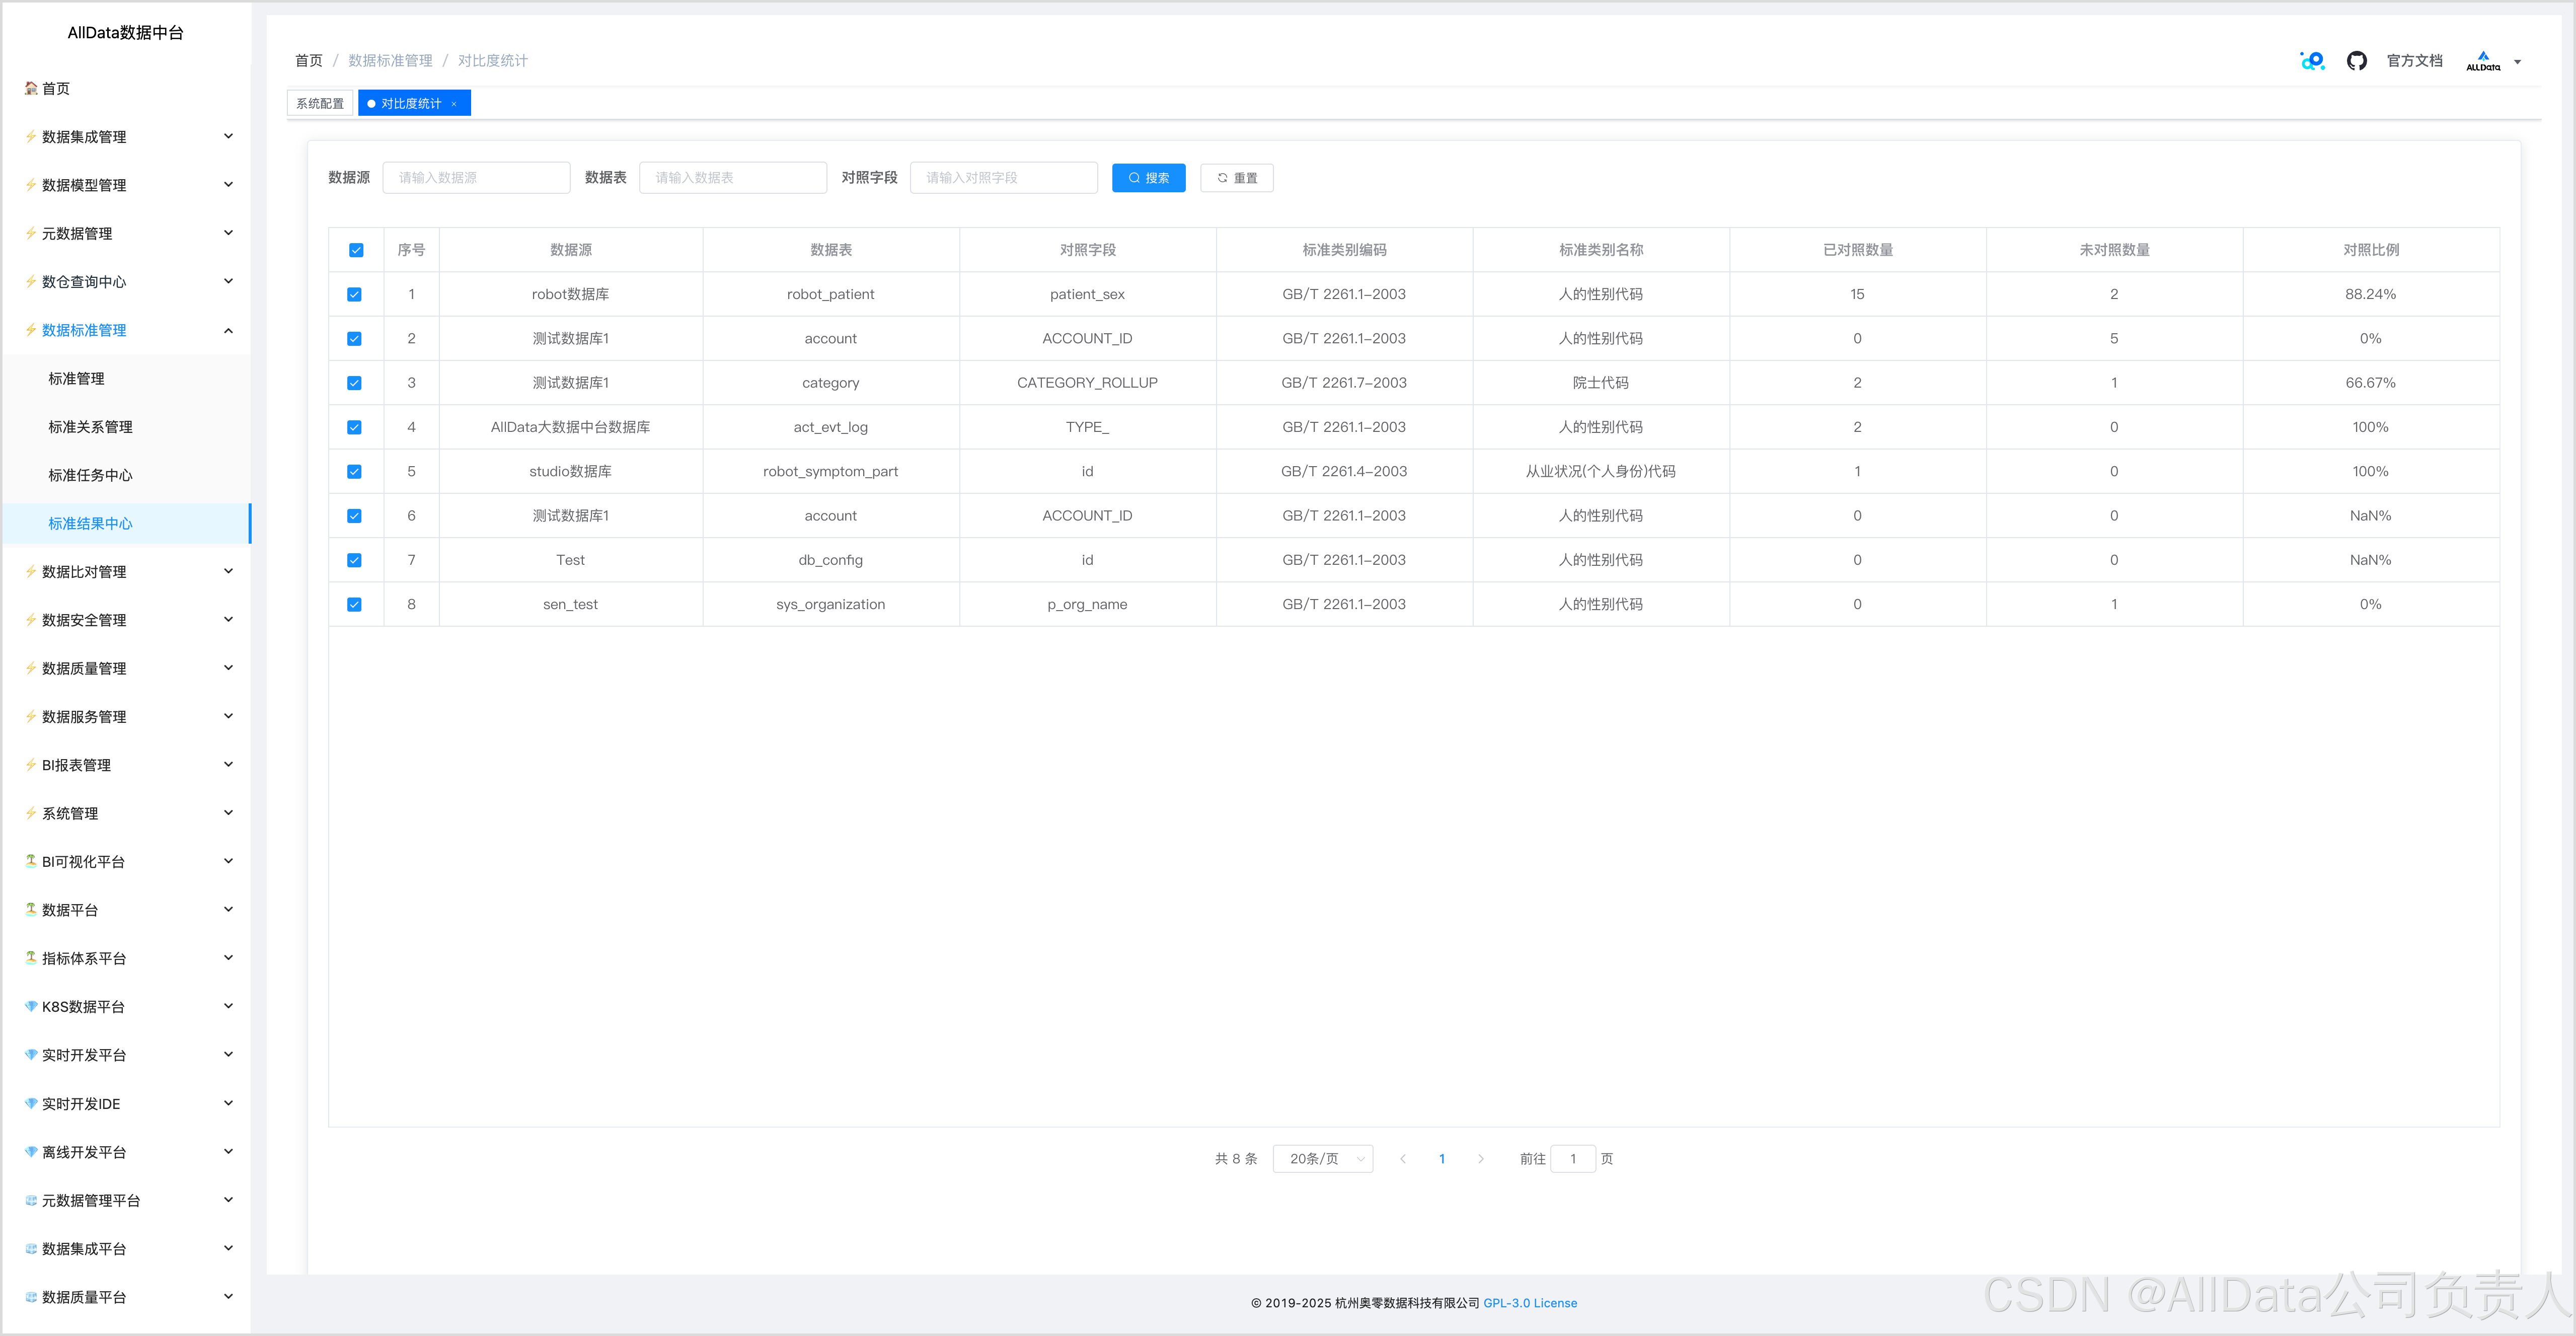
Task: Open the GPL-3.0 License link
Action: coord(1529,1303)
